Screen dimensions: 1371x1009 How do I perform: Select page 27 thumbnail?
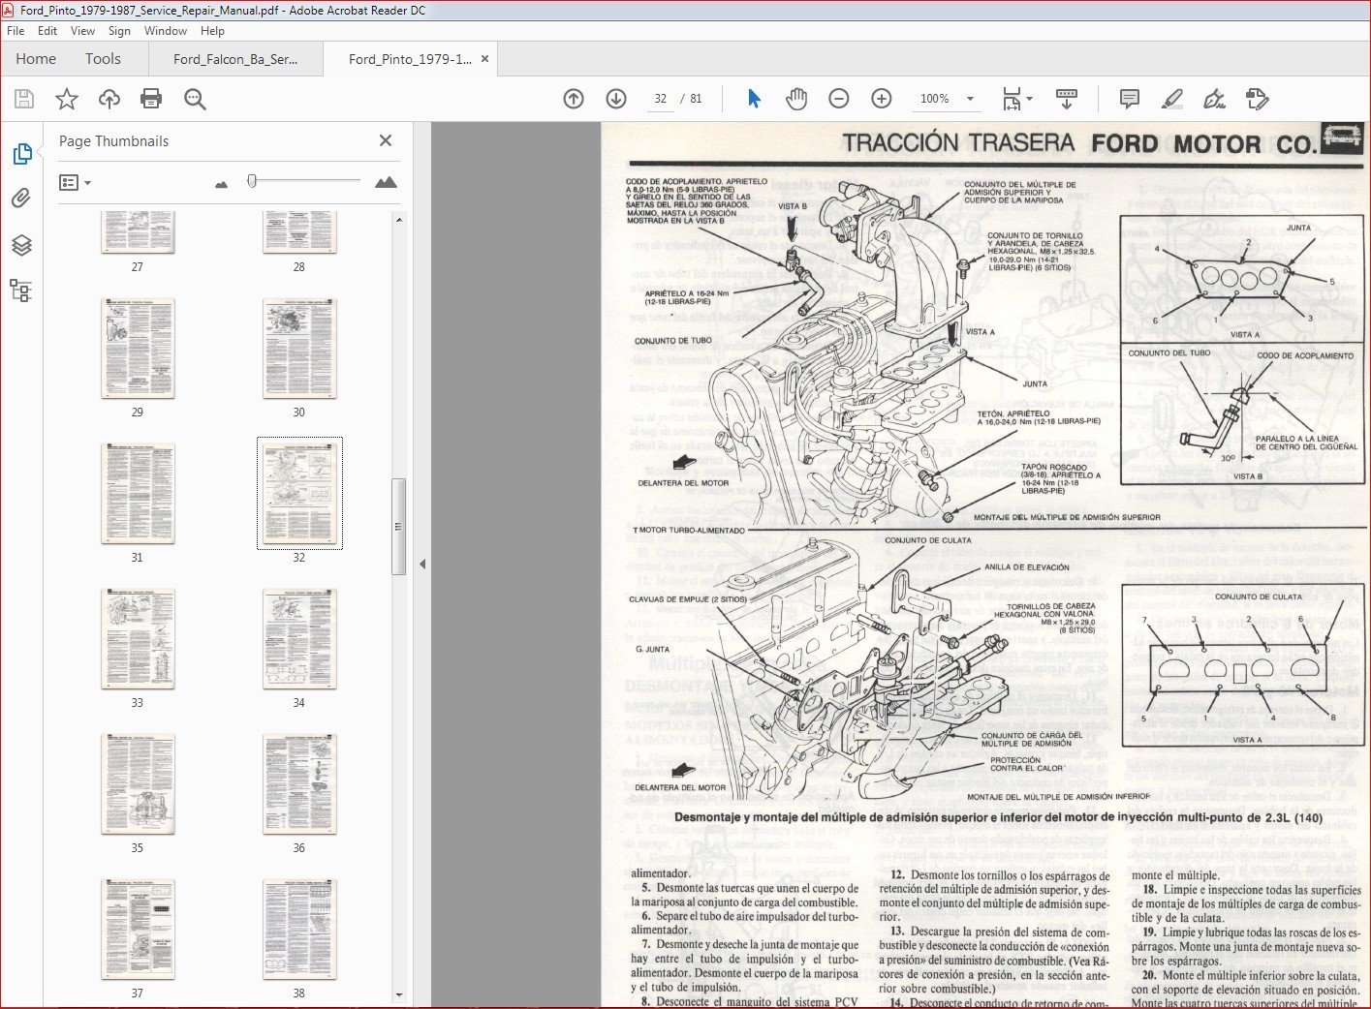[x=138, y=232]
